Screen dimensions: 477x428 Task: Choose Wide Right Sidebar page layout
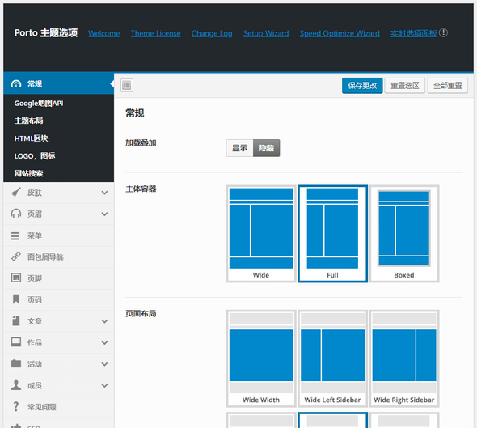[404, 358]
